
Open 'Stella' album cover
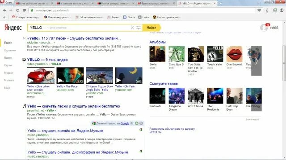(x=157, y=54)
